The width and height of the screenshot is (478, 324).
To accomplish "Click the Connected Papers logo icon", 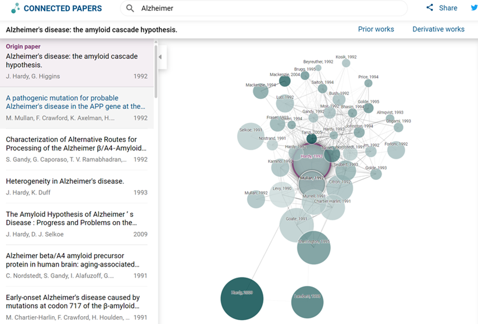I will pyautogui.click(x=15, y=8).
